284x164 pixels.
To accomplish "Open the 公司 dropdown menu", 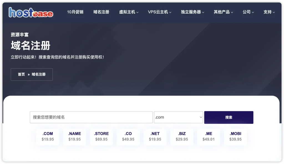I will [248, 12].
